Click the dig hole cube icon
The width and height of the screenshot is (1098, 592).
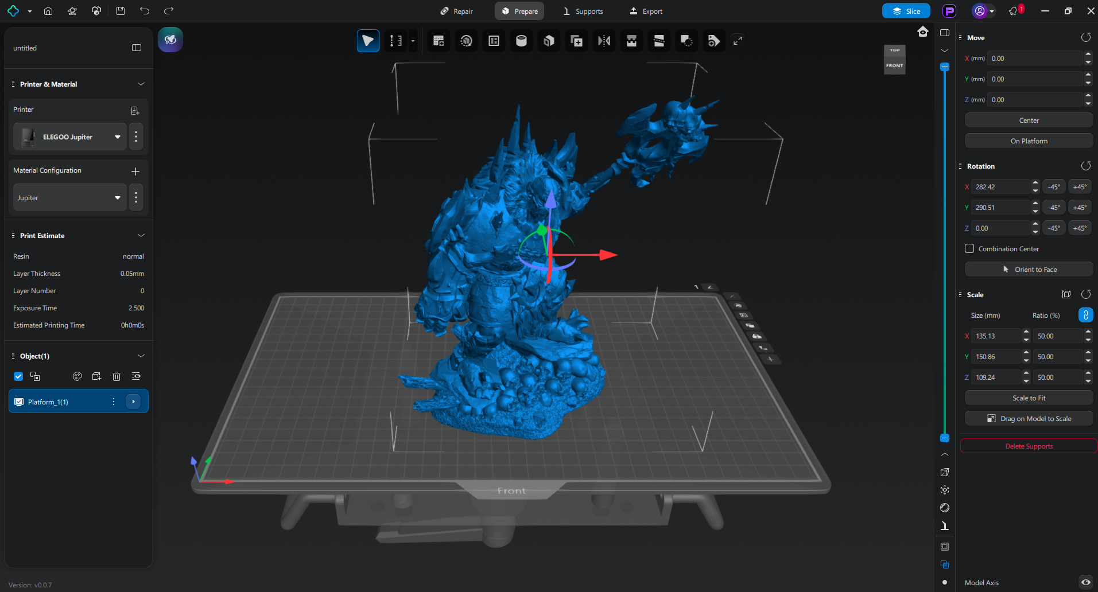coord(549,41)
